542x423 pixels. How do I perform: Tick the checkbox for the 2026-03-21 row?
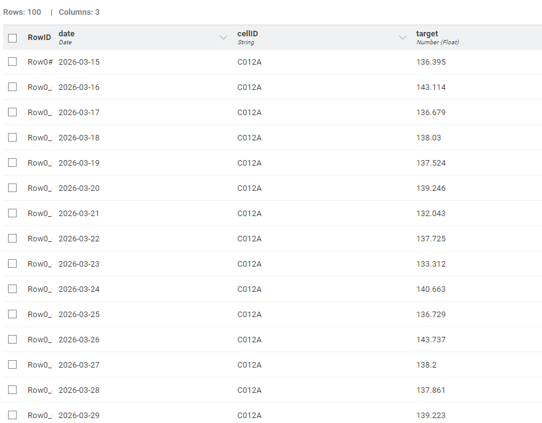pyautogui.click(x=12, y=213)
